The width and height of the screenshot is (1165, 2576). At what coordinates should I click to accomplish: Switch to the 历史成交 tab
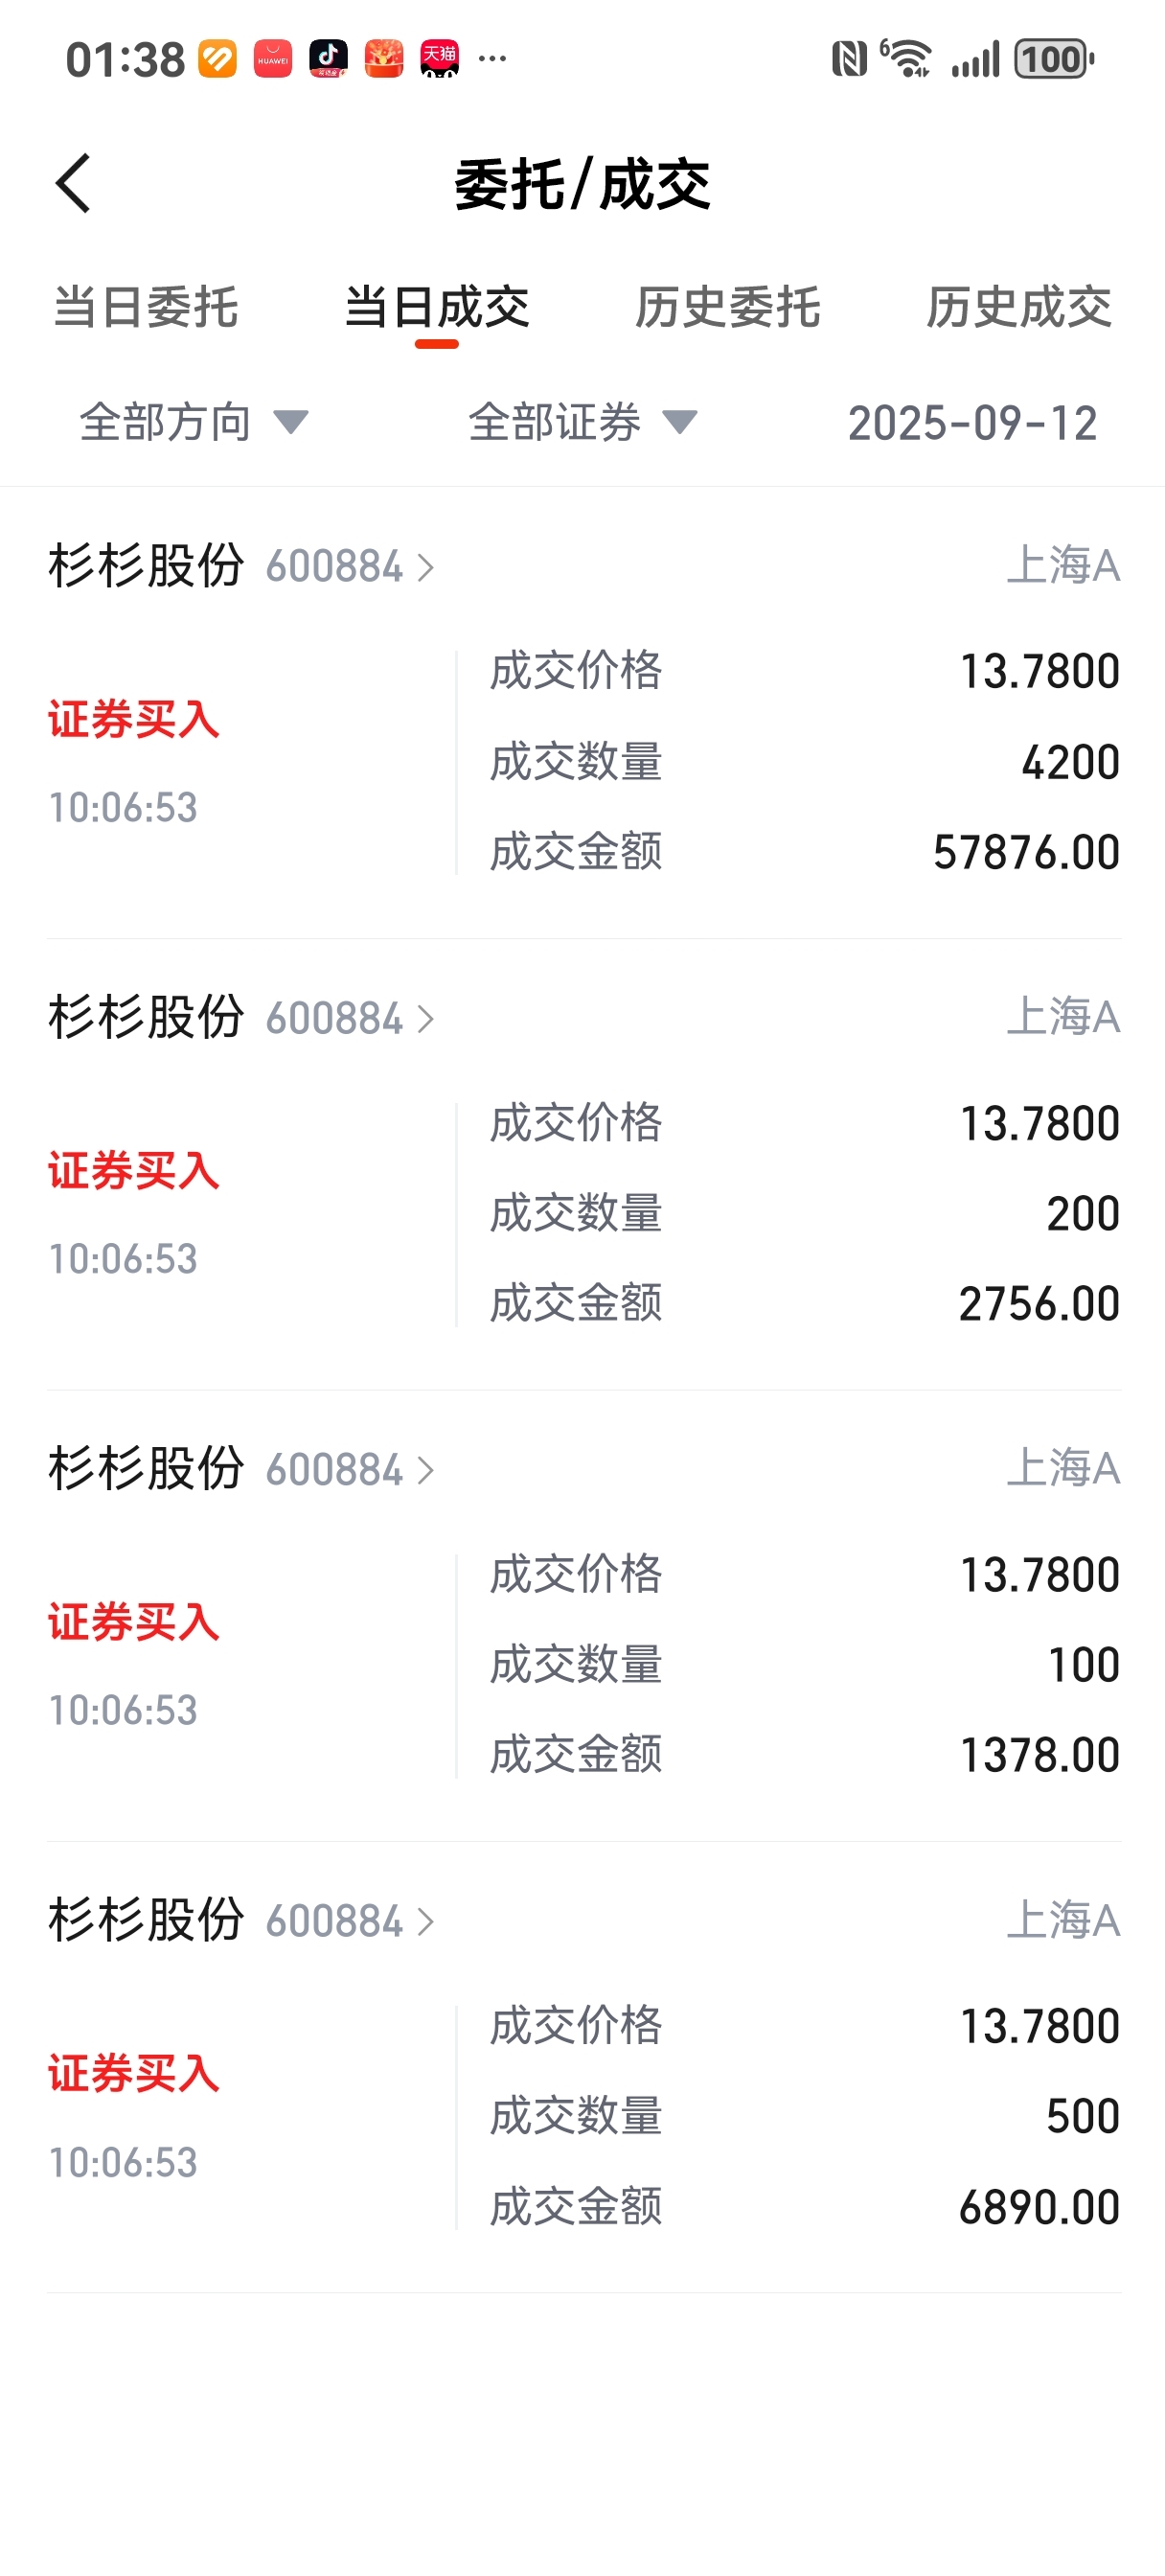click(1019, 307)
